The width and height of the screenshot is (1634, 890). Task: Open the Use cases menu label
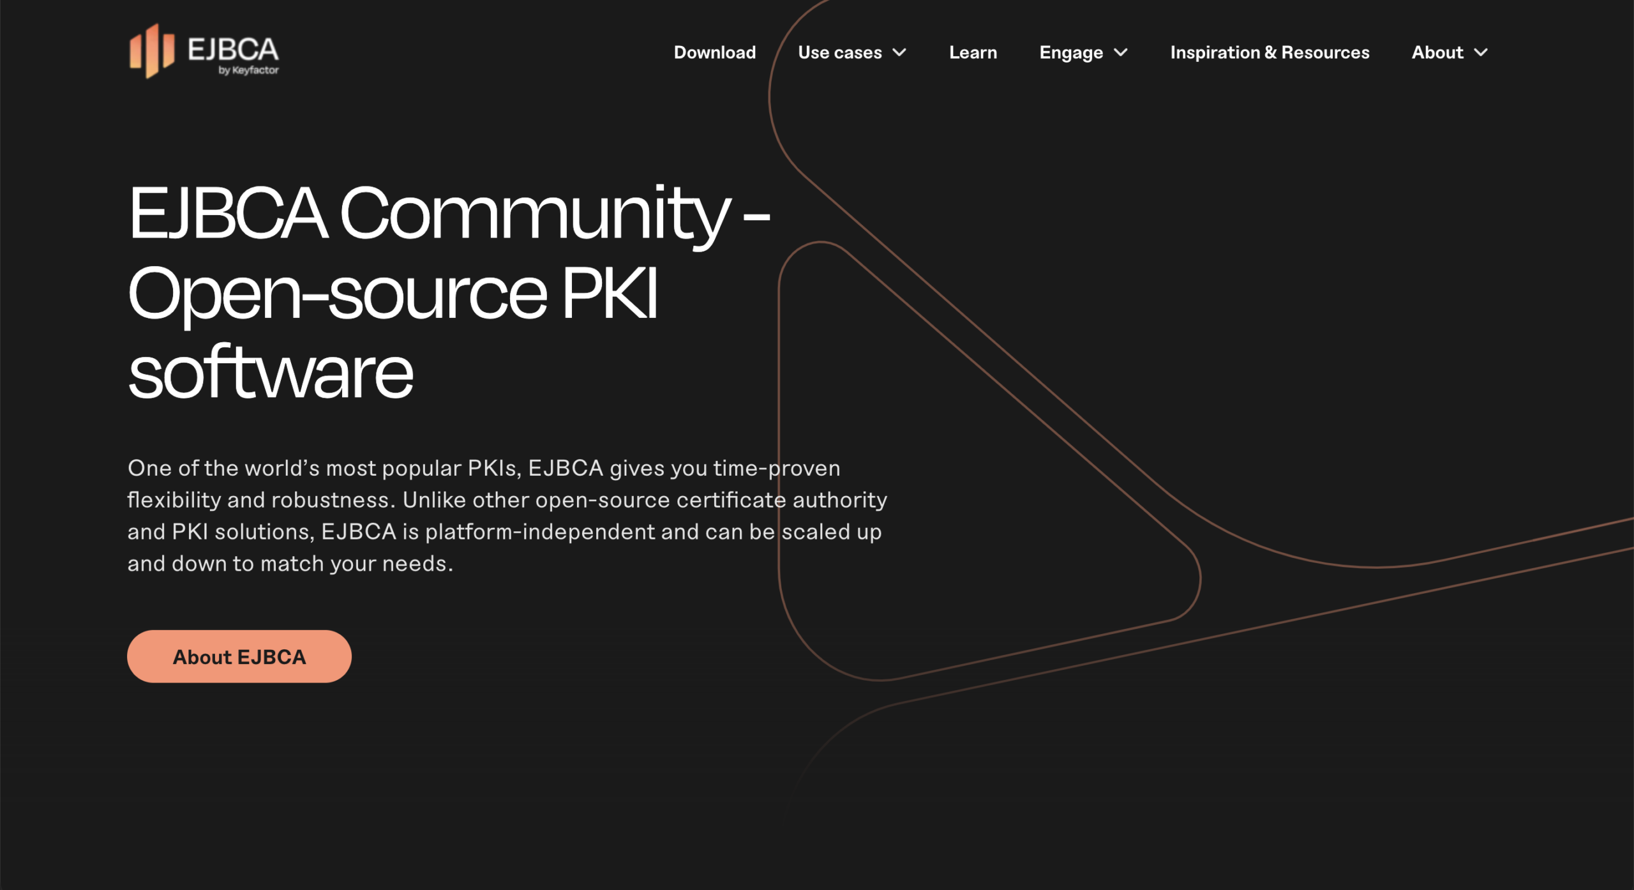(839, 52)
